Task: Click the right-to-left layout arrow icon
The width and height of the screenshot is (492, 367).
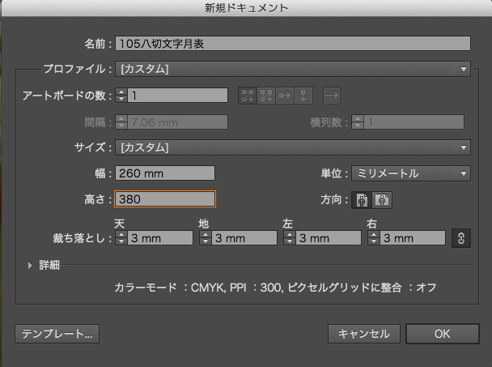Action: [x=332, y=96]
